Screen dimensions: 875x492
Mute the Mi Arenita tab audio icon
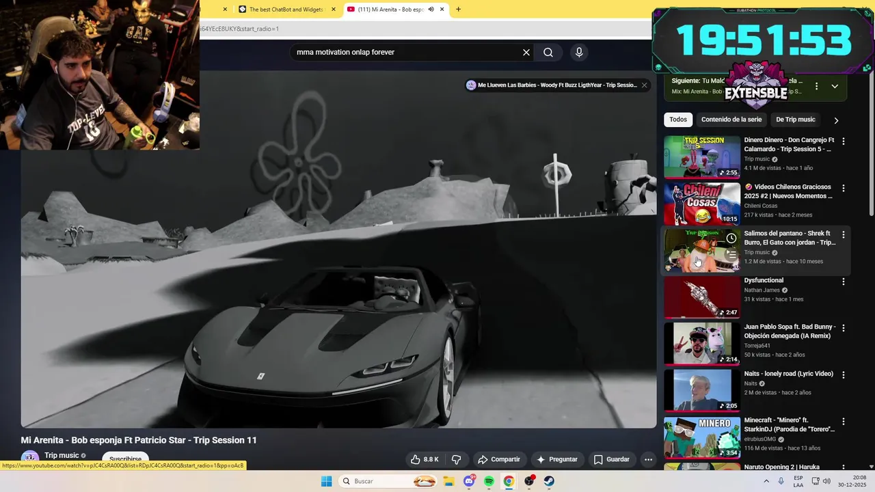pos(431,10)
